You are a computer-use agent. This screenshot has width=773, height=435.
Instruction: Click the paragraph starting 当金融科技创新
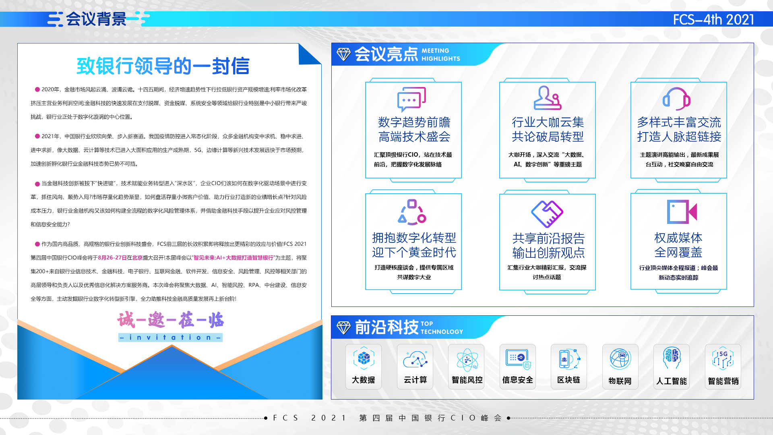pyautogui.click(x=169, y=204)
